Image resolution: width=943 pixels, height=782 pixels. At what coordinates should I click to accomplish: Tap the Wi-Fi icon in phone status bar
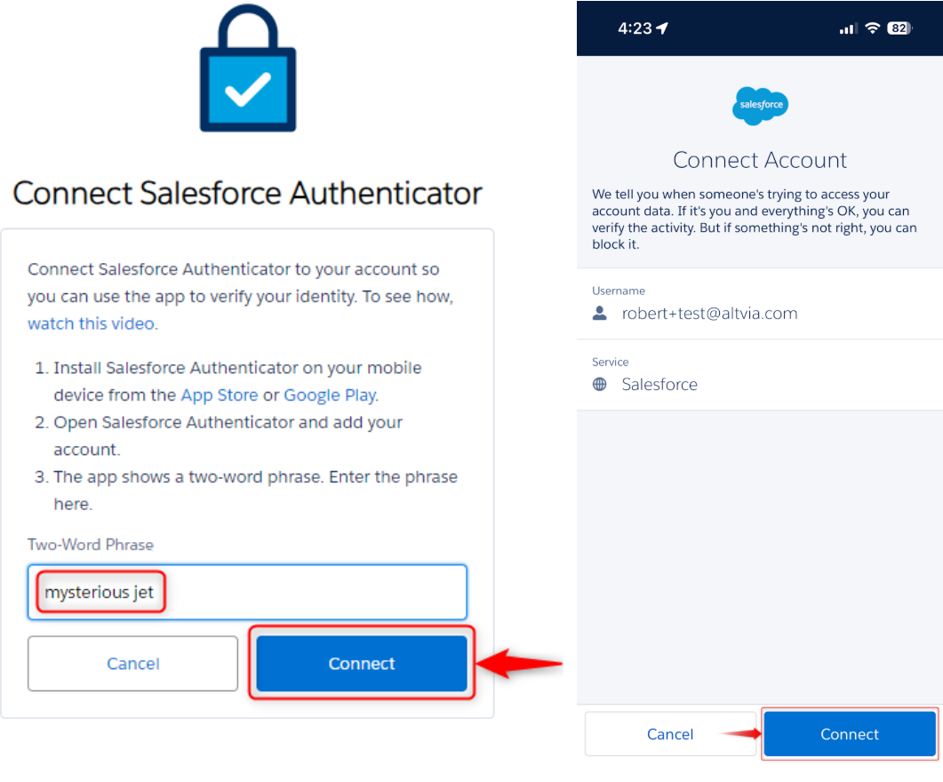click(872, 28)
